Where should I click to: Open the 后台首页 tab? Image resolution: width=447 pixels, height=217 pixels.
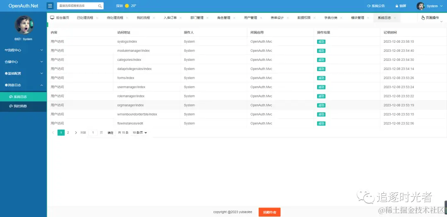(x=60, y=18)
